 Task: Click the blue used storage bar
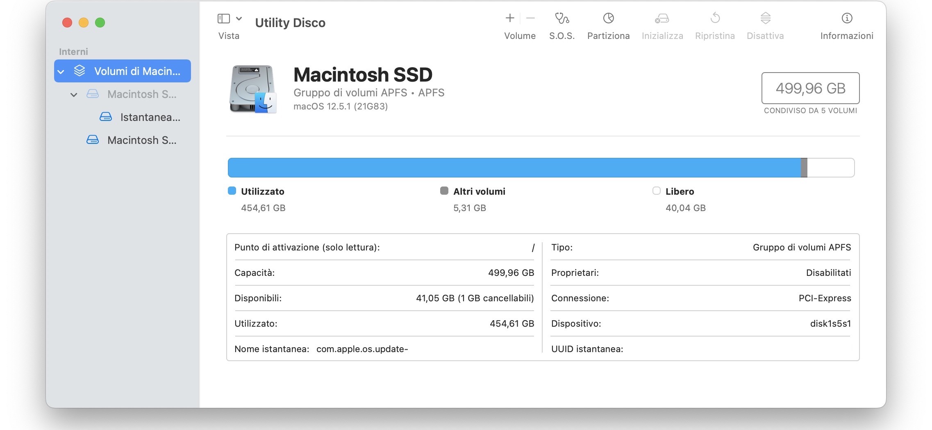coord(514,168)
